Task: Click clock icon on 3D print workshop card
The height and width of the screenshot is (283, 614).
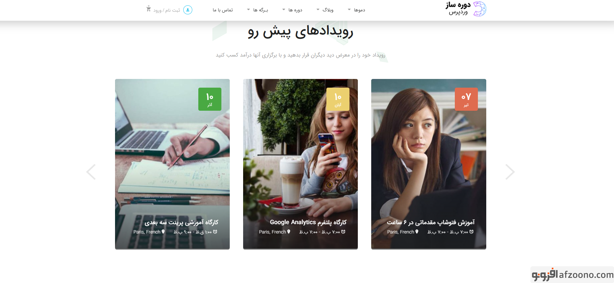Action: click(215, 231)
